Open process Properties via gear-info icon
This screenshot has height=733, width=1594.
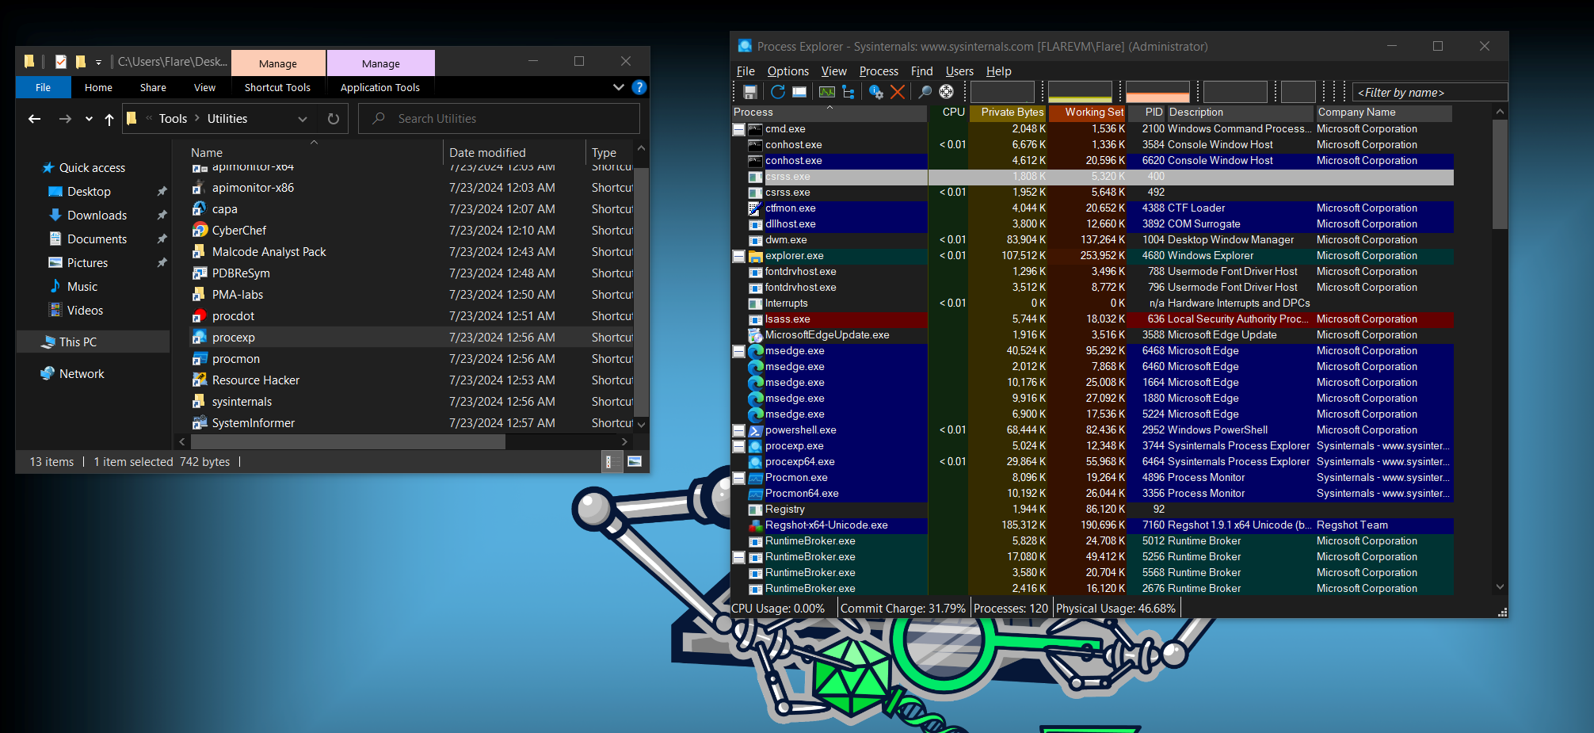876,92
